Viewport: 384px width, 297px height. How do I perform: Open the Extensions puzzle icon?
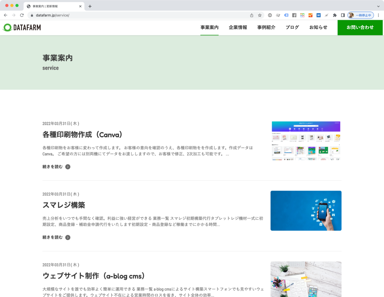point(335,15)
